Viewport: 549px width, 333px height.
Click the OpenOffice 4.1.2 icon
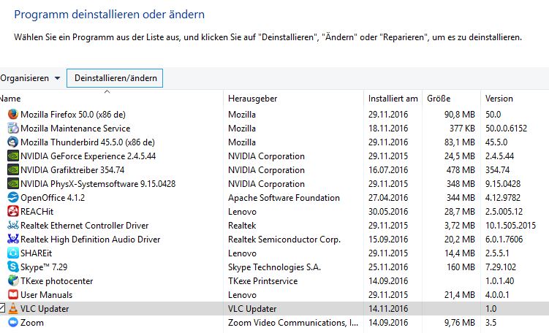click(x=12, y=198)
